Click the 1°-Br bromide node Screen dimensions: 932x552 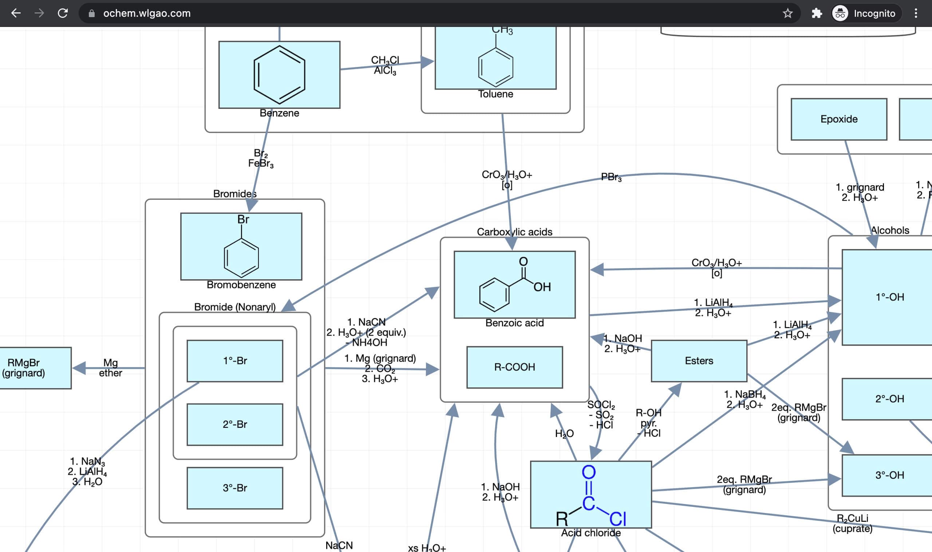[235, 361]
